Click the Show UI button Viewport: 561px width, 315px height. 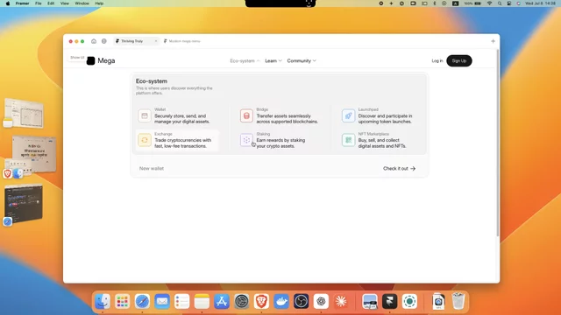pyautogui.click(x=77, y=58)
